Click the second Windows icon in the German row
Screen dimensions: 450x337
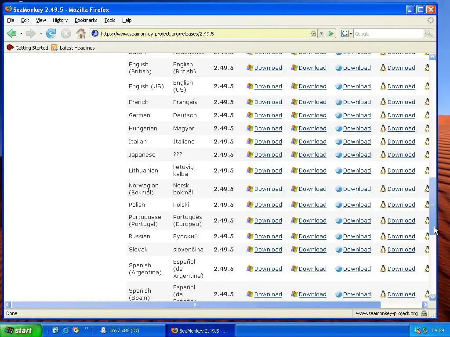[x=294, y=115]
